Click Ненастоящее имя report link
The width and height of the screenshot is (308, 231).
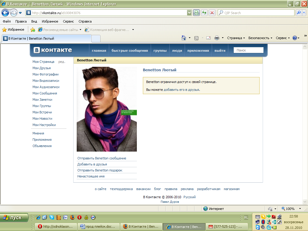click(91, 176)
